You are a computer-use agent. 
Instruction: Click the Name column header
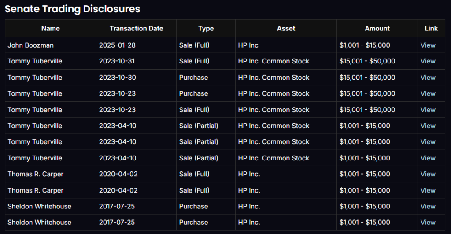[x=51, y=28]
